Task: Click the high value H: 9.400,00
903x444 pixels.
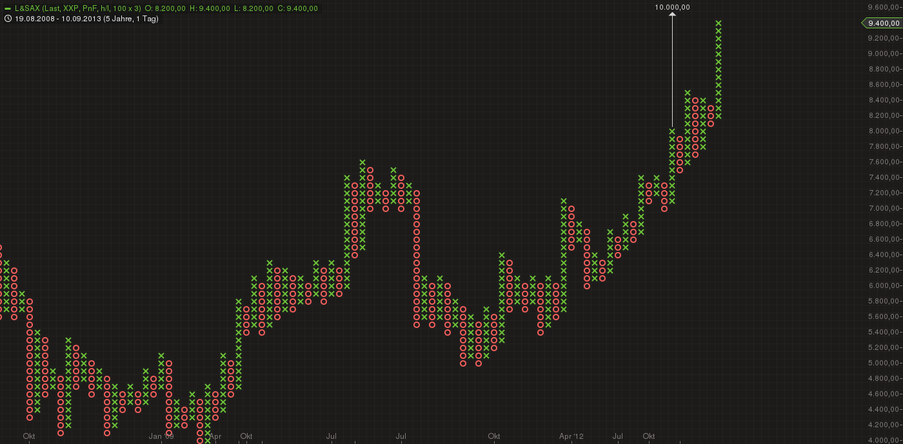Action: 210,8
